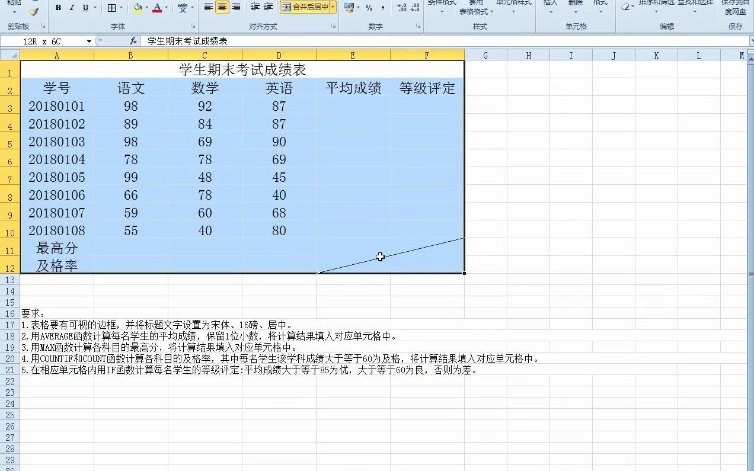Click the Increase Decimal icon
This screenshot has width=754, height=471.
click(x=401, y=8)
